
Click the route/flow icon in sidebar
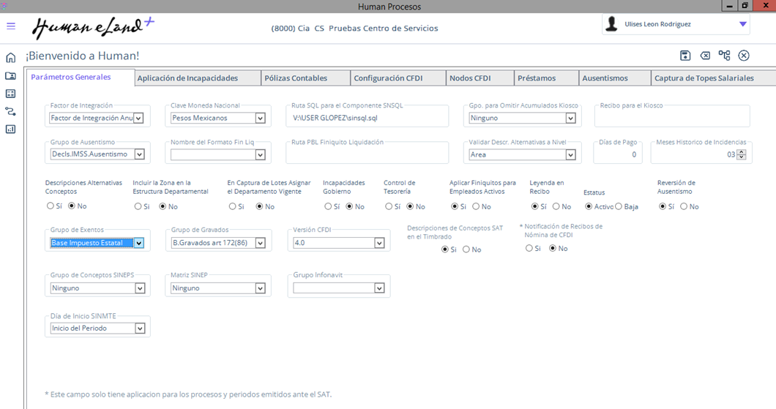point(10,111)
